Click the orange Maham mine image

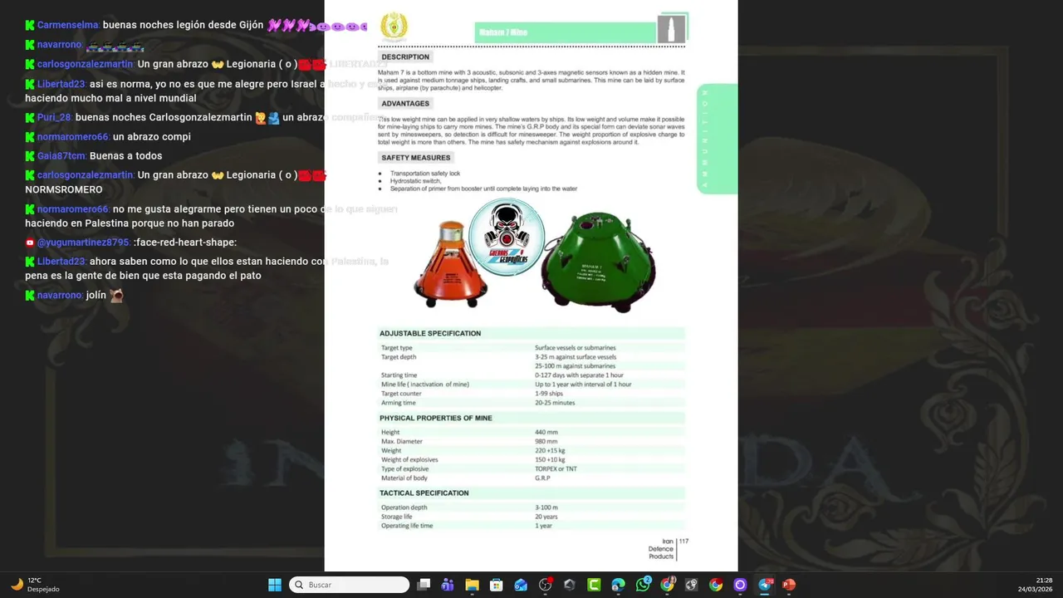[449, 264]
